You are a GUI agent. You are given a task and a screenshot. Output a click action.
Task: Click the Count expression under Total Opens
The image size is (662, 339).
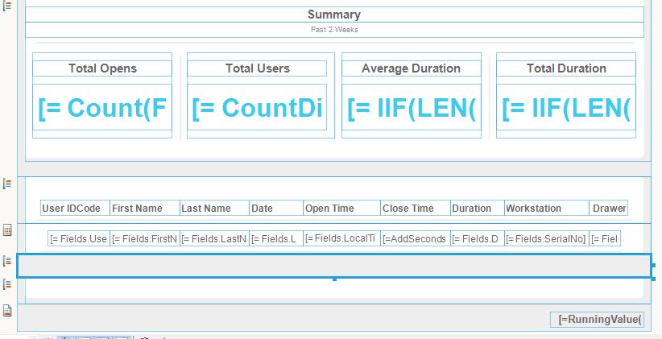(102, 107)
